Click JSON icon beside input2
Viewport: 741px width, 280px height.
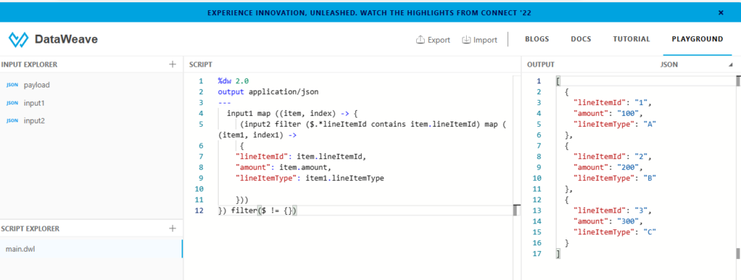[12, 121]
